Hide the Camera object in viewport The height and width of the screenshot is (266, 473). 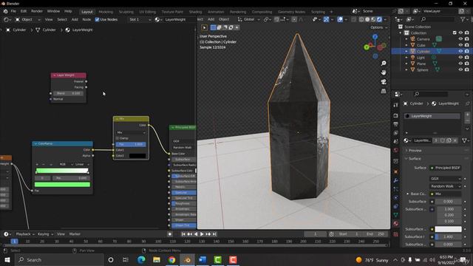pyautogui.click(x=460, y=39)
